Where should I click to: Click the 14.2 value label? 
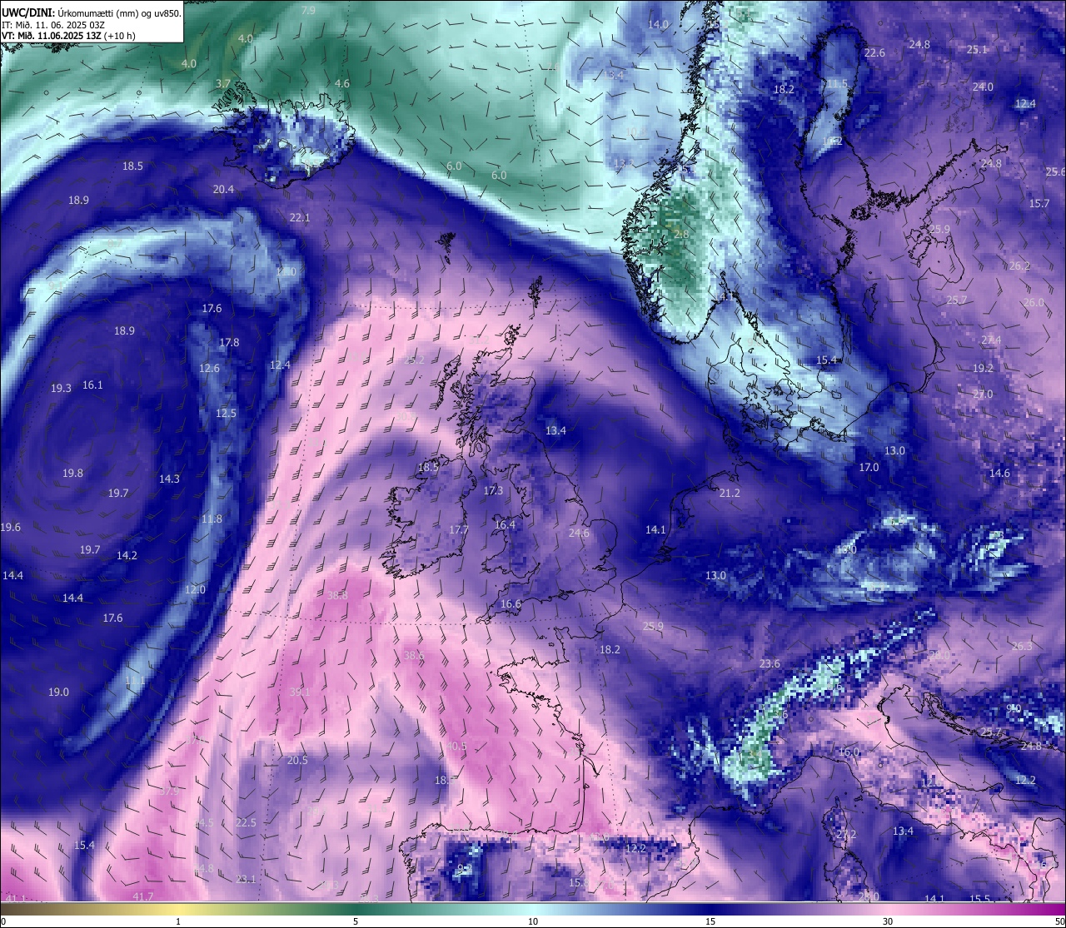[x=127, y=556]
